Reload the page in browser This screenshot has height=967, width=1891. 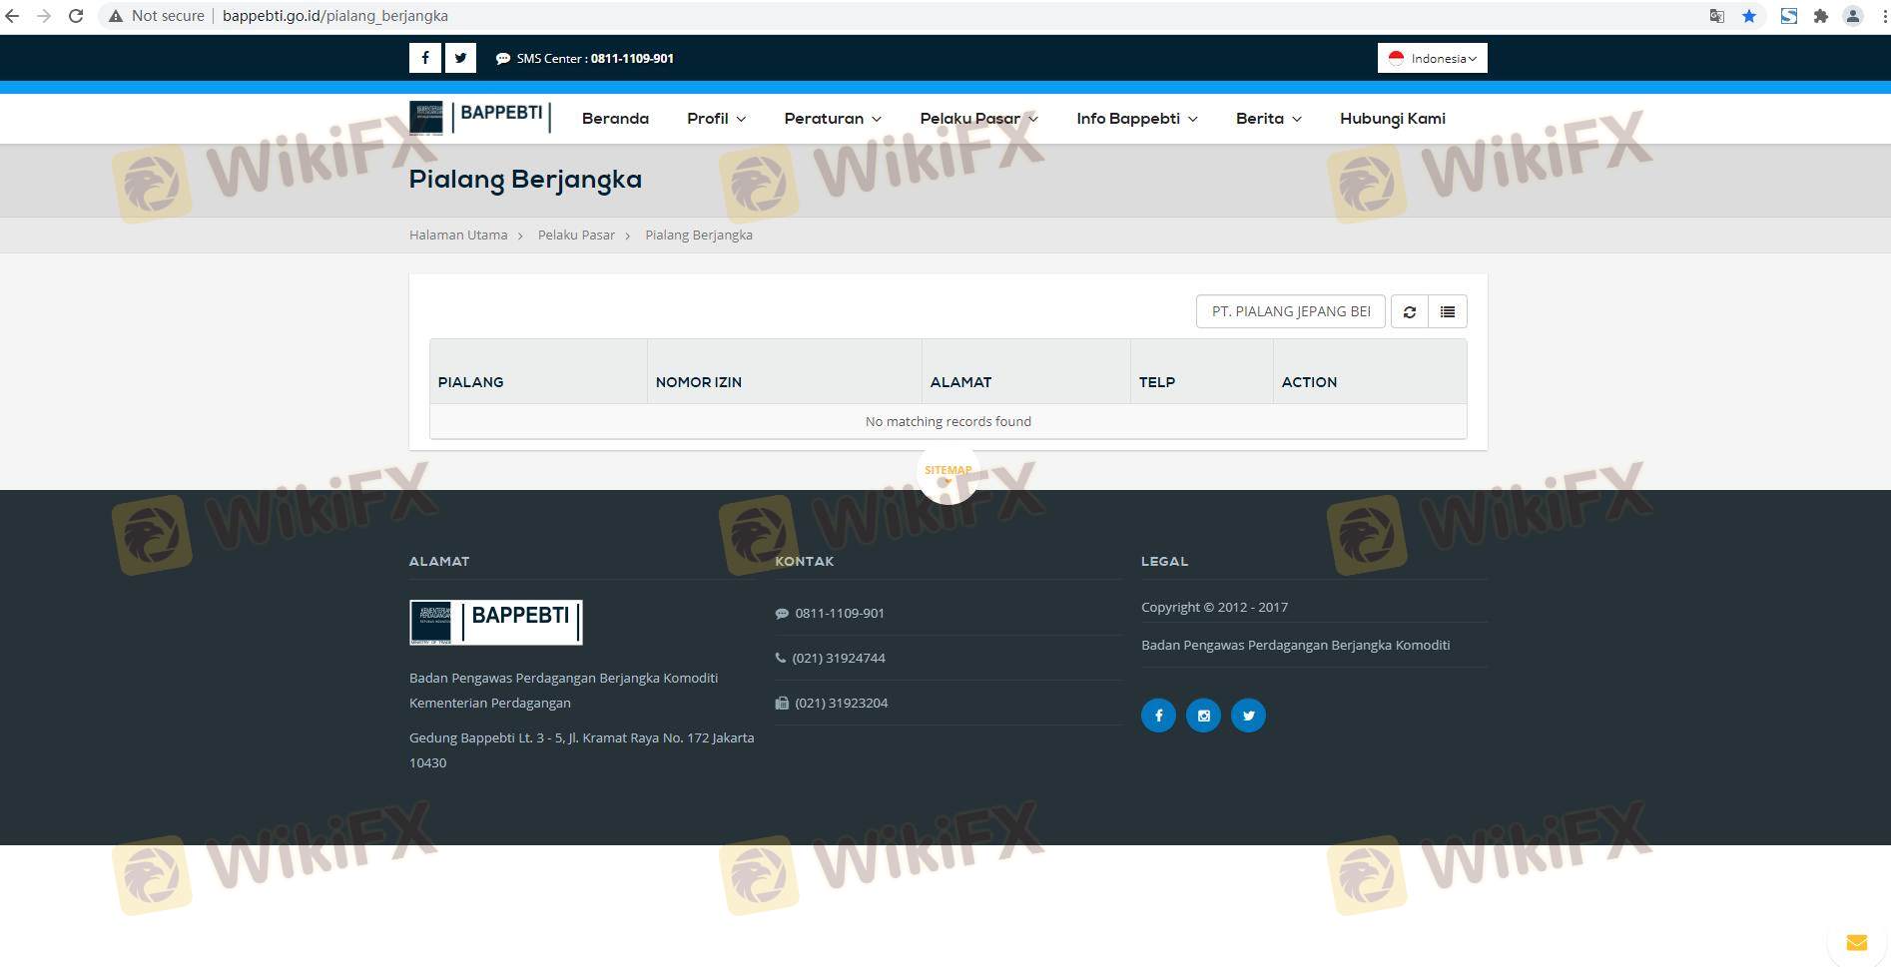tap(76, 16)
